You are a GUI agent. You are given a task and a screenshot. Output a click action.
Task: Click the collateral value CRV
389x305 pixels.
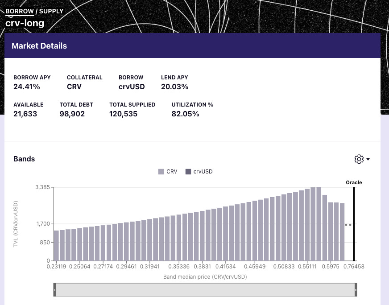click(x=74, y=87)
